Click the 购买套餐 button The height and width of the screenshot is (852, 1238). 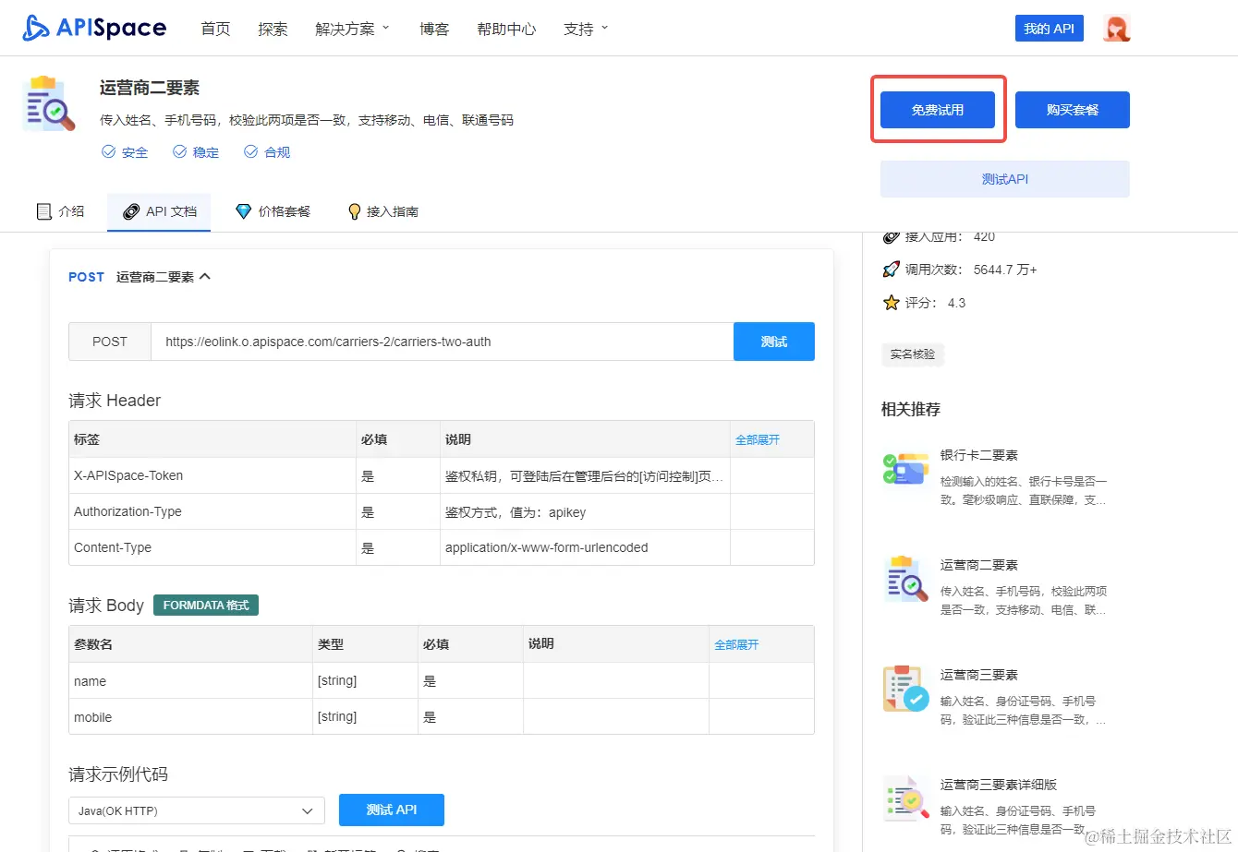[x=1073, y=110]
